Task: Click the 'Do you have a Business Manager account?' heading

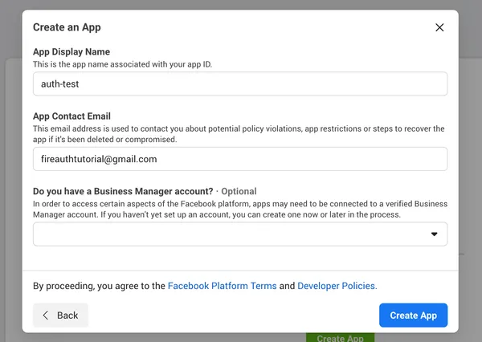Action: point(123,191)
